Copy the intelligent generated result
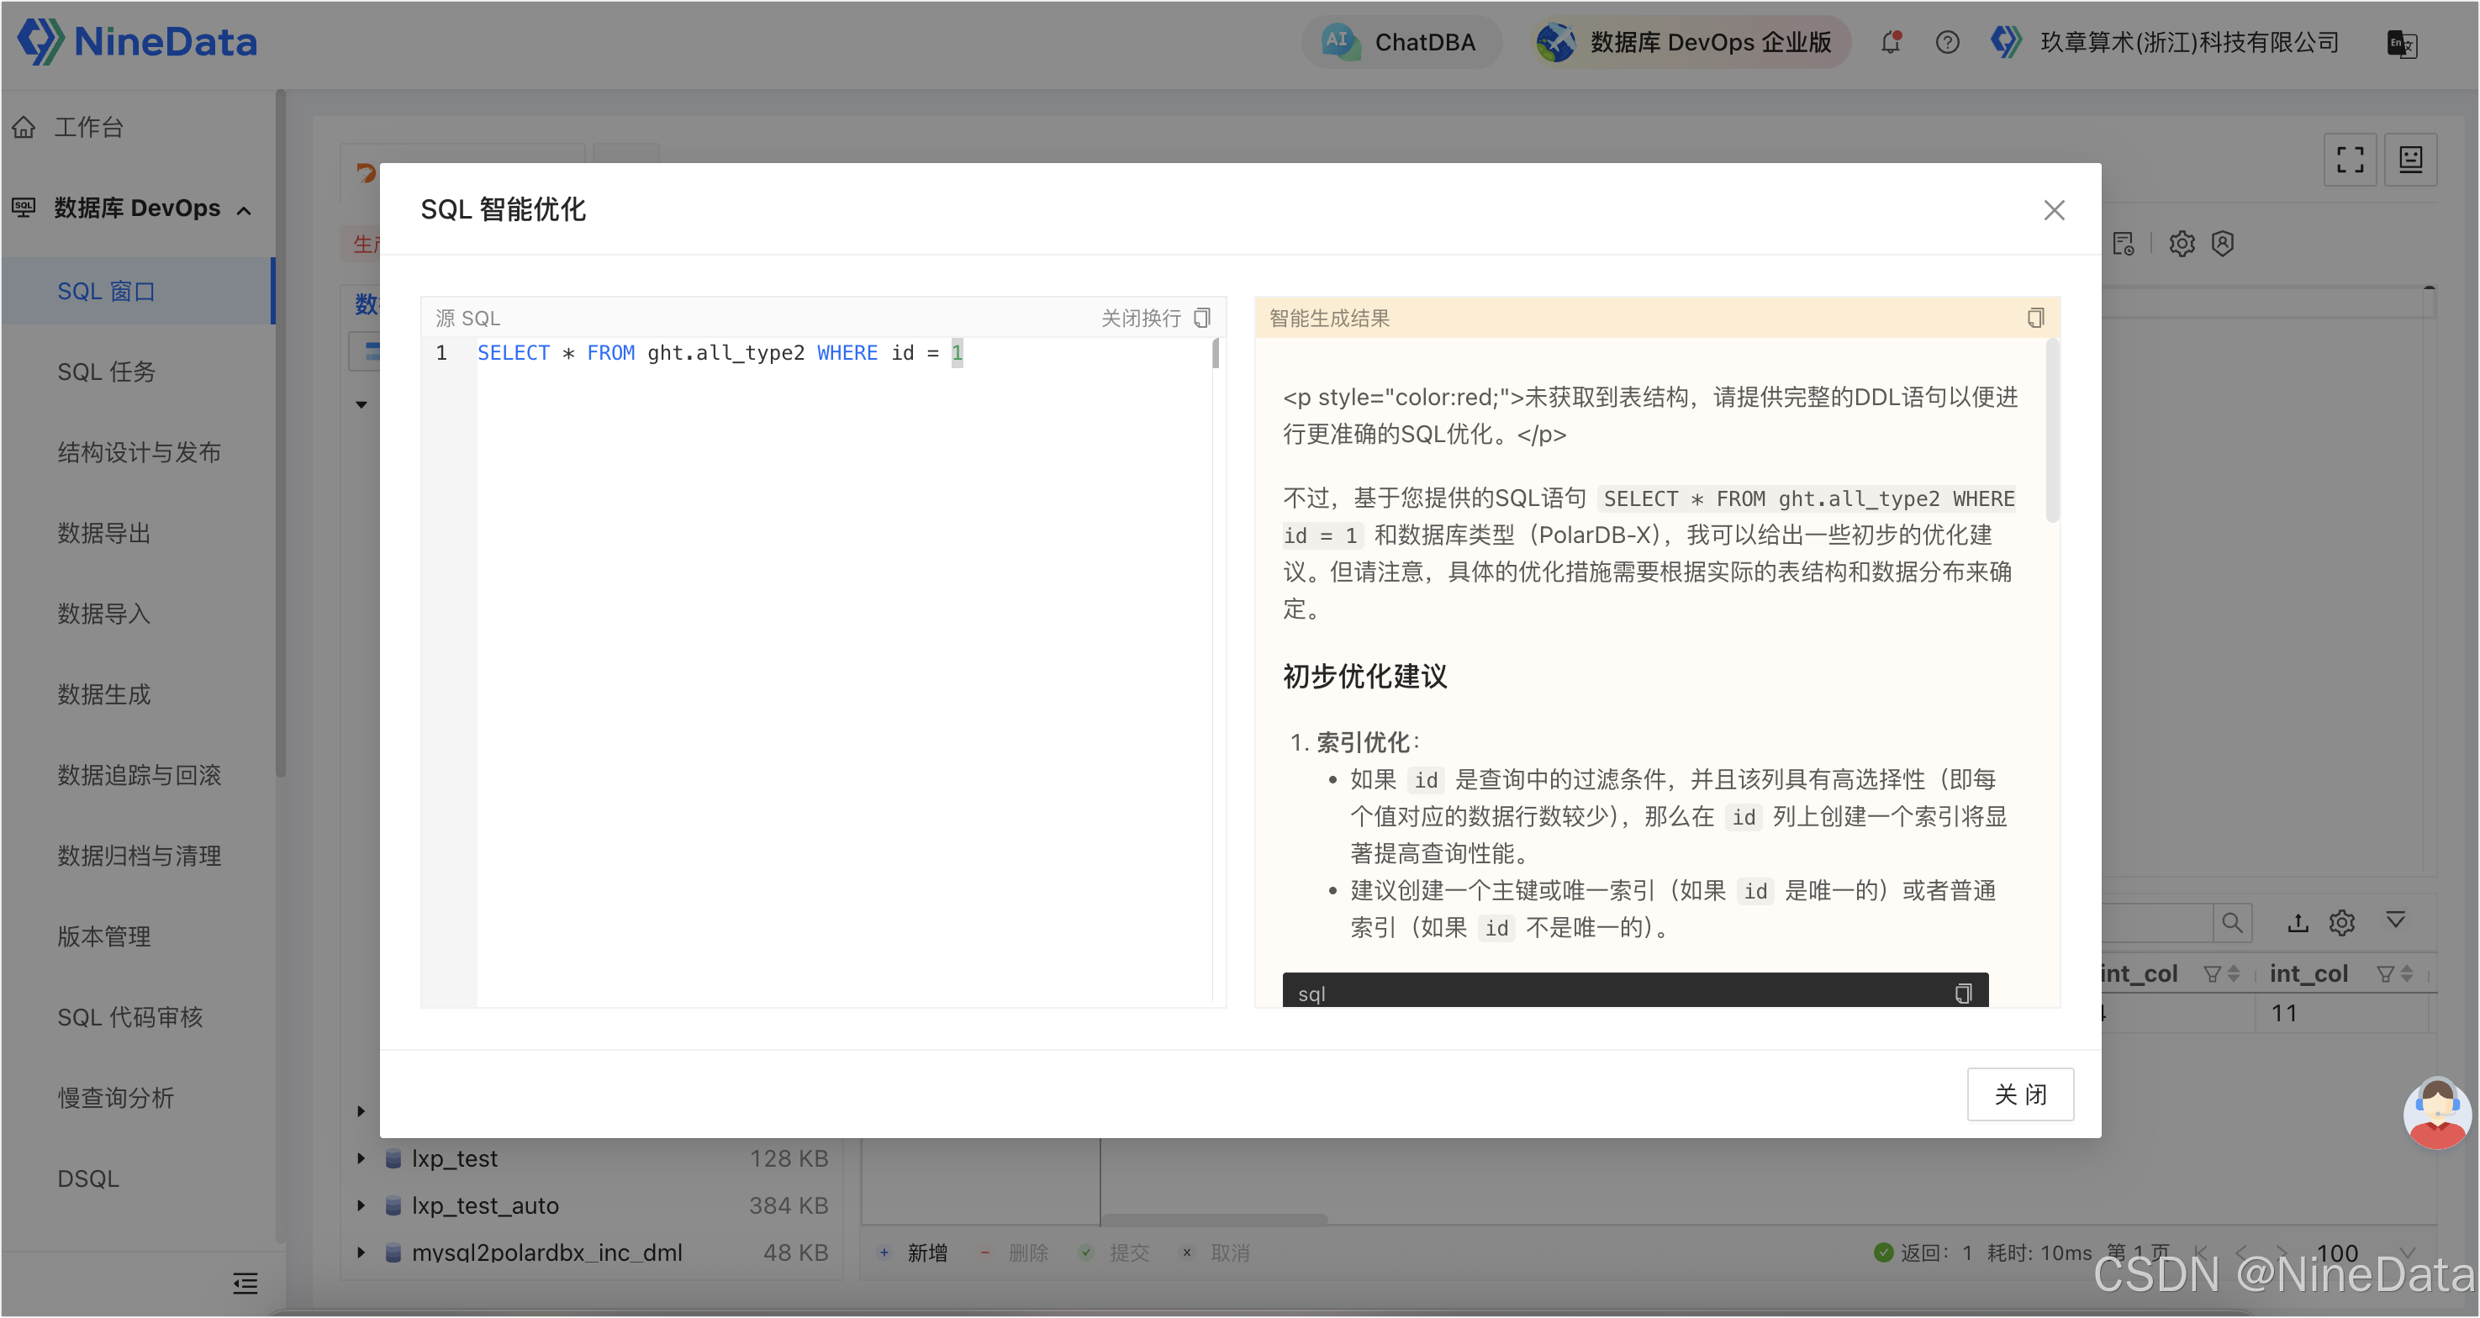This screenshot has width=2480, height=1318. (2034, 318)
